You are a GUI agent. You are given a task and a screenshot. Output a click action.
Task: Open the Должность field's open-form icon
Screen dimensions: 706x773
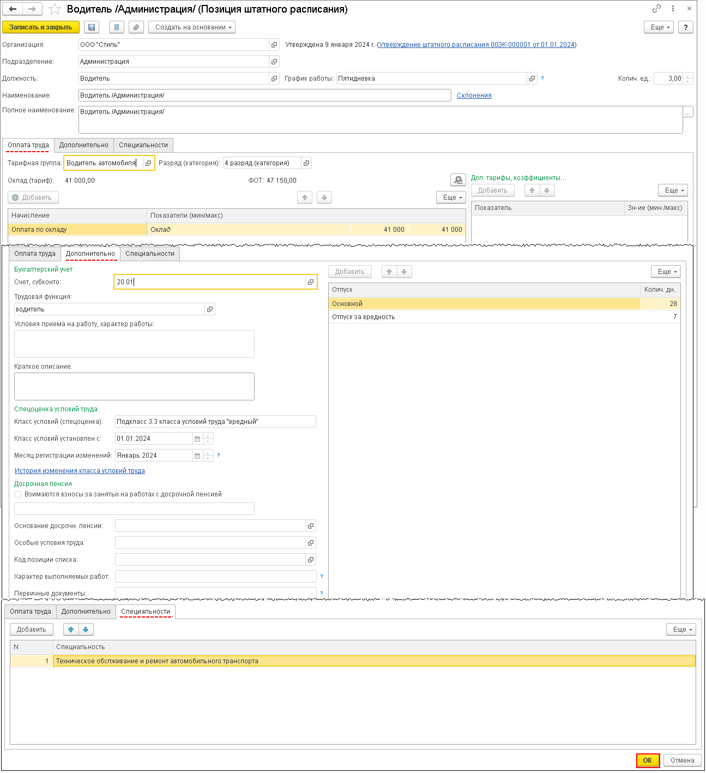[274, 79]
